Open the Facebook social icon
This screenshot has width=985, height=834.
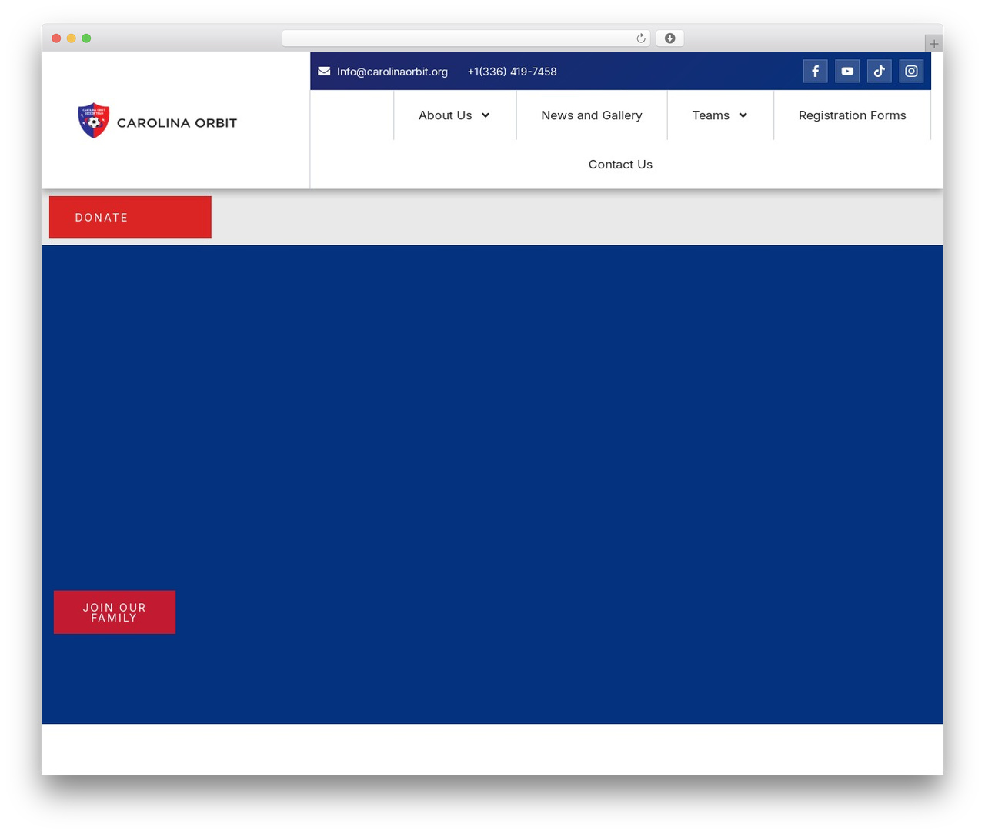pyautogui.click(x=815, y=71)
